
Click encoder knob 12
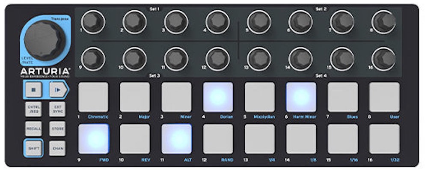218,59
